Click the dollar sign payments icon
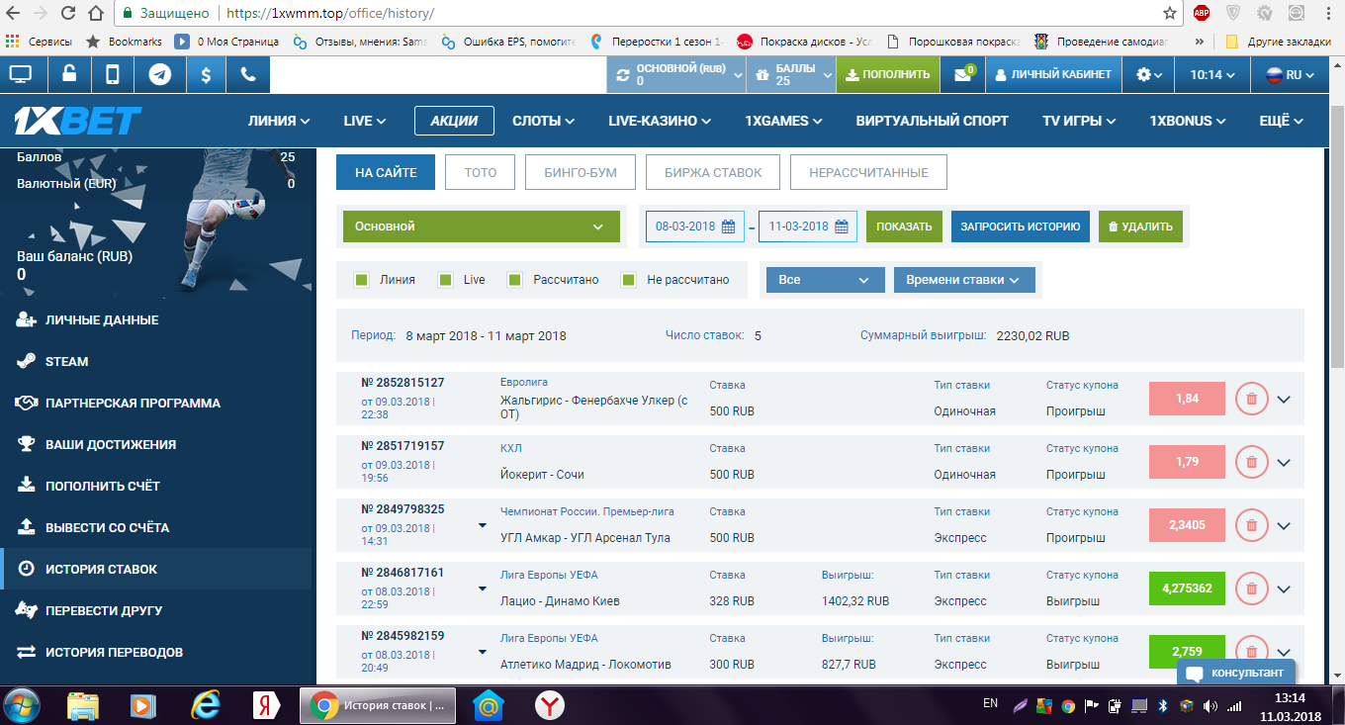Image resolution: width=1345 pixels, height=725 pixels. point(205,74)
